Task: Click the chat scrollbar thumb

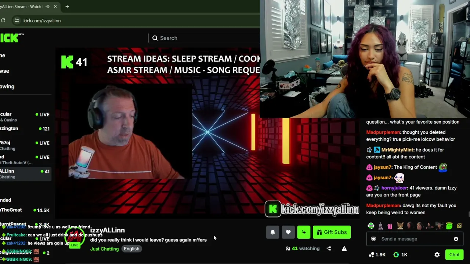Action: [x=469, y=214]
